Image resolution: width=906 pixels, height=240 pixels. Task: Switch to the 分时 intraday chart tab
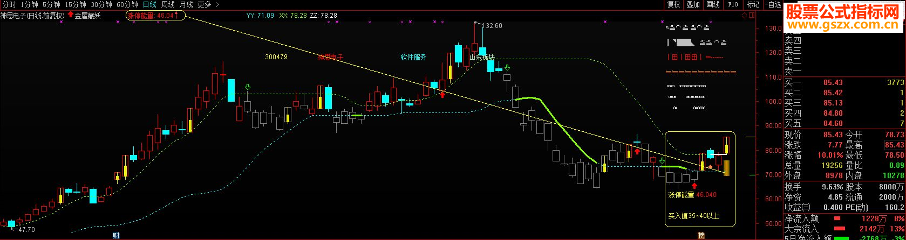coord(9,4)
